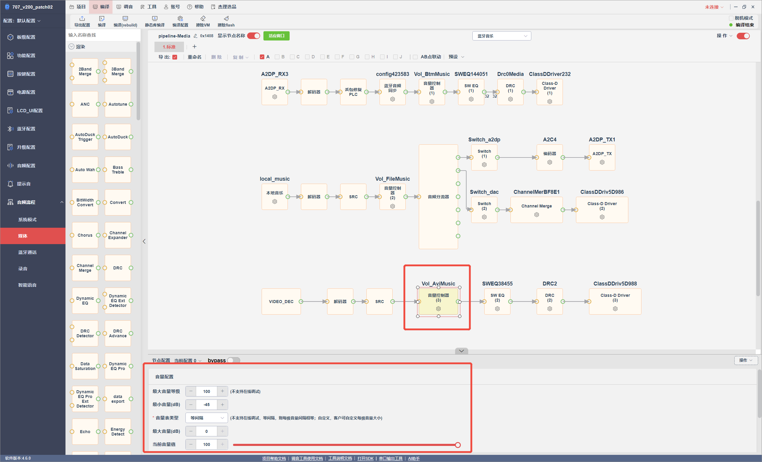Open 蓝牙配置 in the sidebar
The image size is (762, 462).
33,129
